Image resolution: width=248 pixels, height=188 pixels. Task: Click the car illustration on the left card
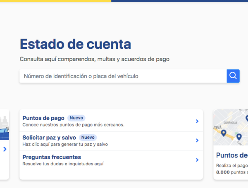point(5,133)
